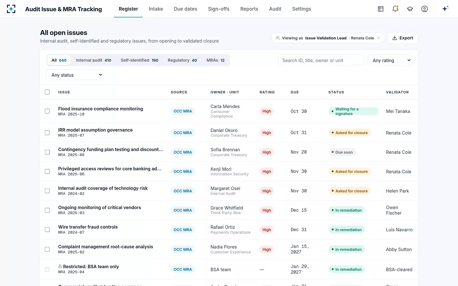Click the Due soon status badge

tap(342, 152)
